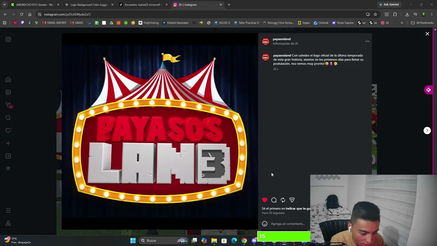The width and height of the screenshot is (437, 246).
Task: Open Google Chrome from the taskbar
Action: pos(244,241)
